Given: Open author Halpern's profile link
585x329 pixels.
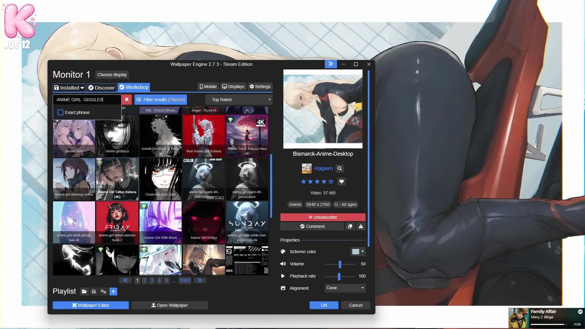Looking at the screenshot, I should (323, 169).
